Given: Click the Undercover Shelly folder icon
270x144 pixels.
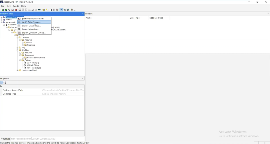Looking at the screenshot, I should pyautogui.click(x=20, y=70).
